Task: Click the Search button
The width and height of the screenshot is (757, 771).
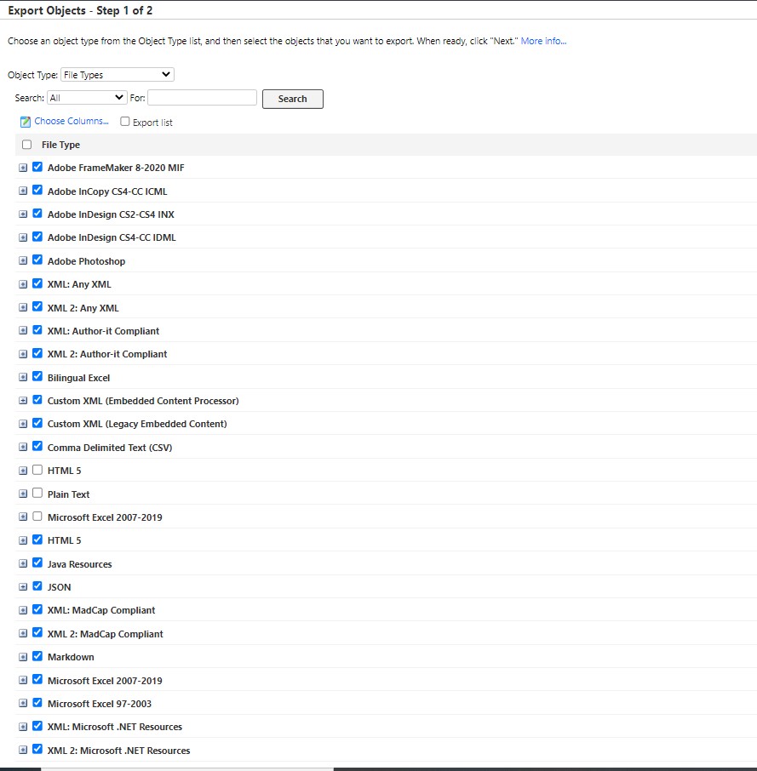Action: 293,99
